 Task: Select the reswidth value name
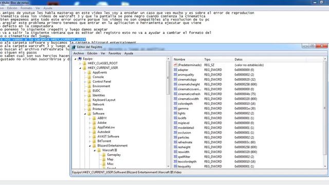pyautogui.click(x=184, y=152)
